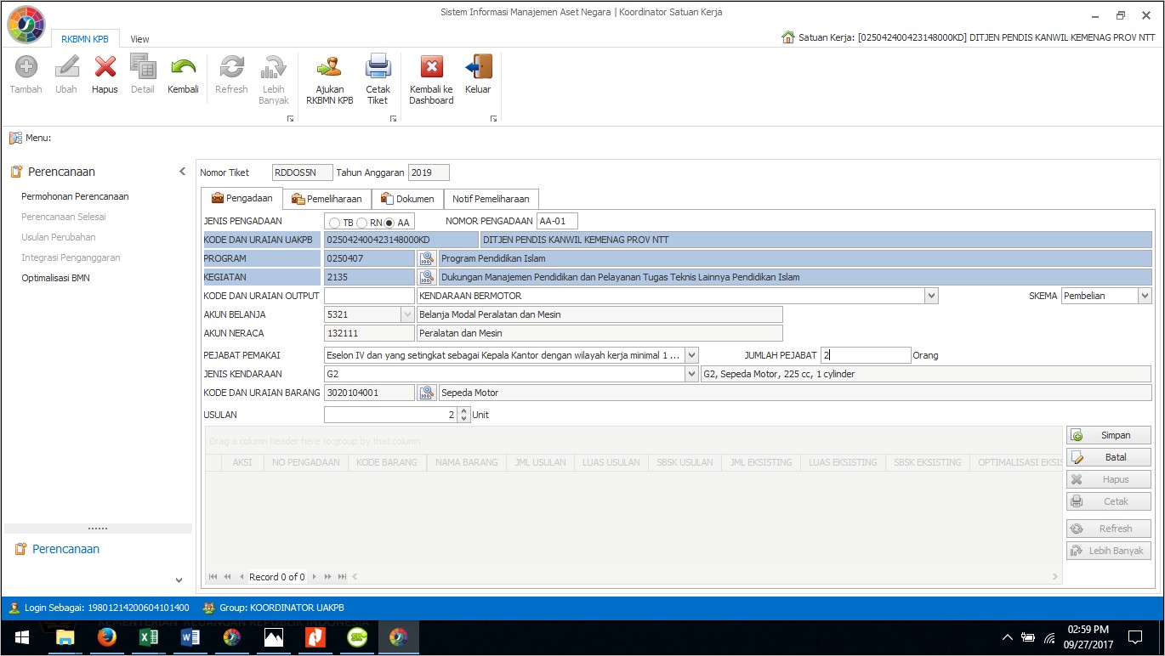Click side-panel Lebih Banyak button

(1109, 551)
